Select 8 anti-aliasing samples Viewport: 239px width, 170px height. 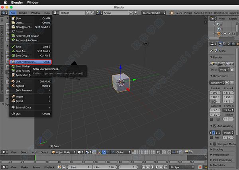pyautogui.click(x=214, y=133)
